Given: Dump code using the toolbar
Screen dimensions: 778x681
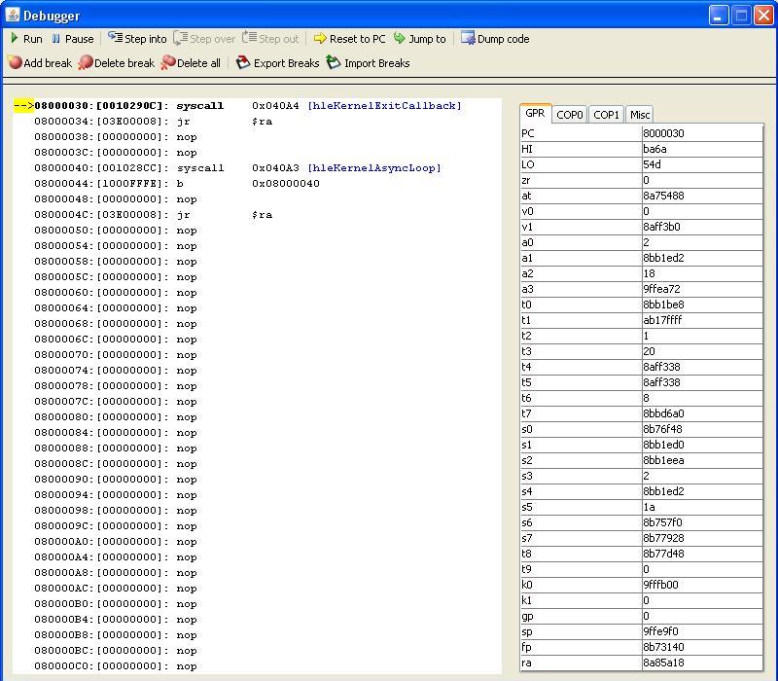Looking at the screenshot, I should pos(495,39).
